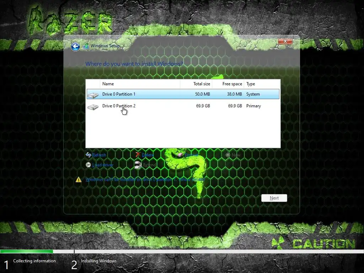Click the drive icon for Partition 2
This screenshot has height=273, width=364.
pyautogui.click(x=93, y=107)
